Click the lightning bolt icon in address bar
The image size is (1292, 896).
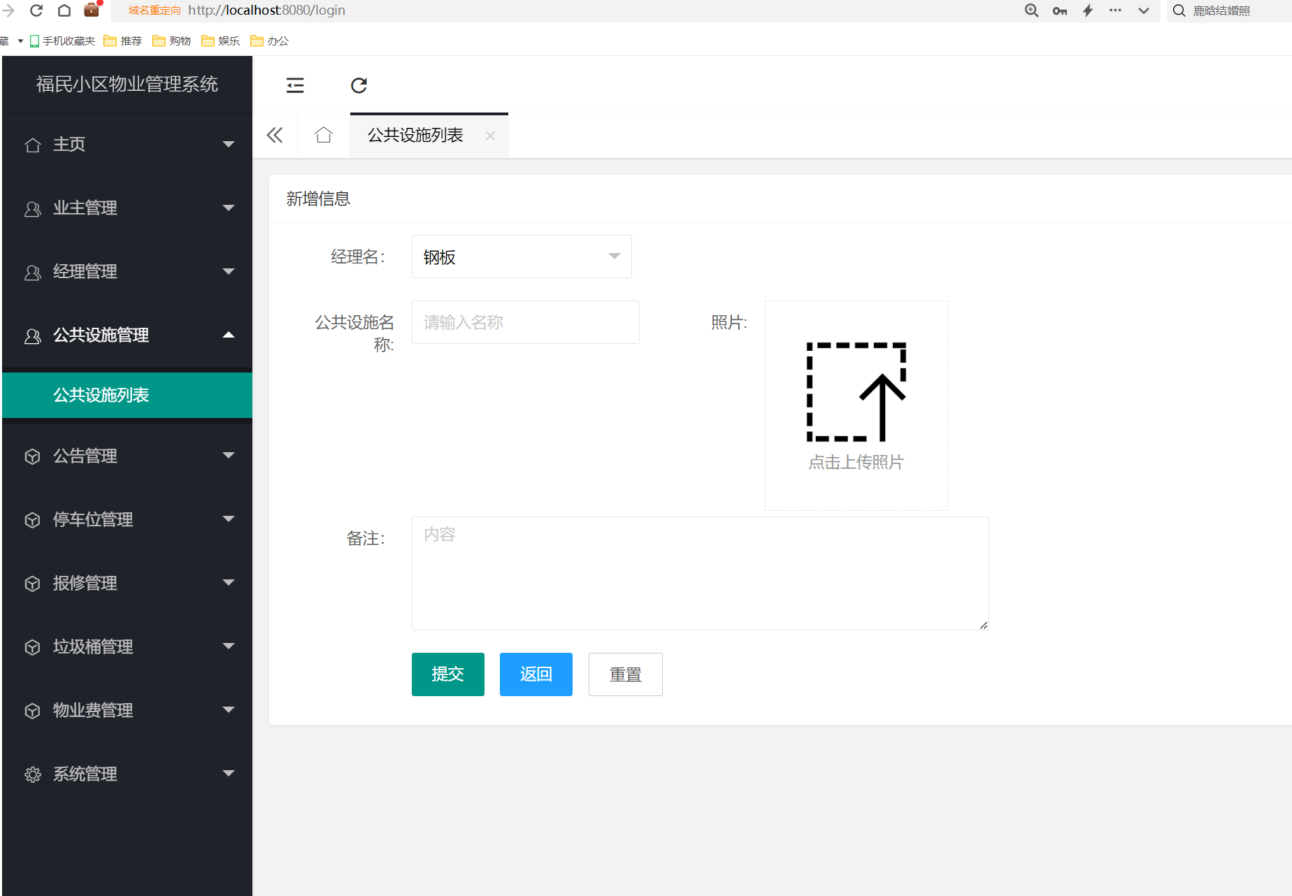(1088, 10)
